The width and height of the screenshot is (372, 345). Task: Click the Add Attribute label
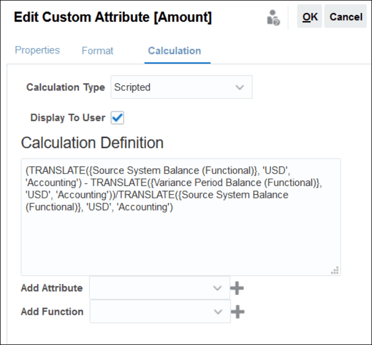52,288
